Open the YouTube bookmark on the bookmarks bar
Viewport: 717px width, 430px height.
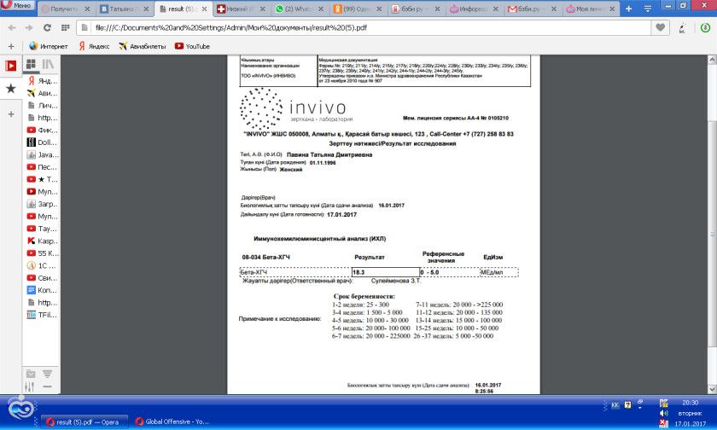(193, 46)
